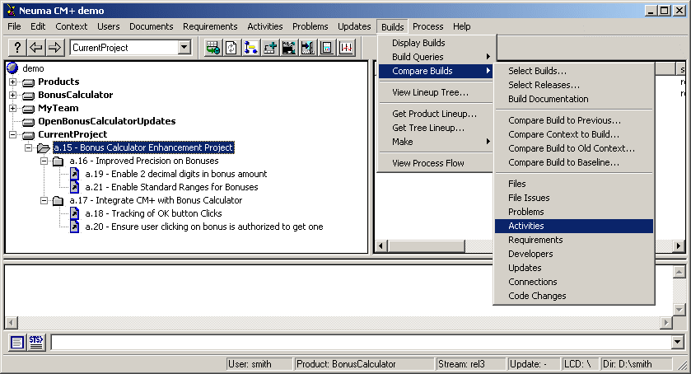
Task: Click the green table-and-arrow toolbar icon
Action: pos(213,48)
